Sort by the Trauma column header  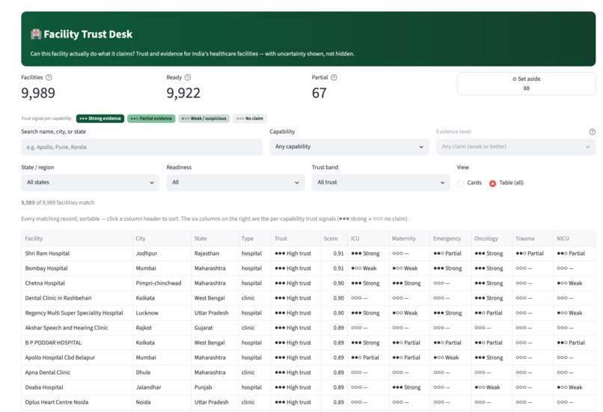coord(533,239)
